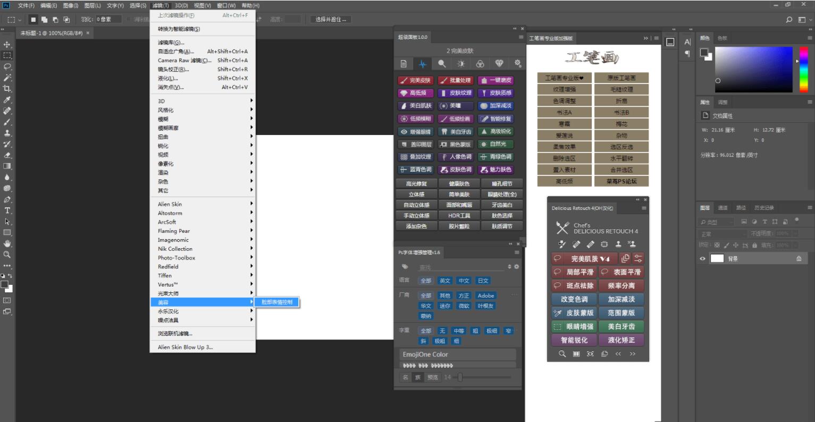815x422 pixels.
Task: Switch to the 通道 tab
Action: (x=722, y=208)
